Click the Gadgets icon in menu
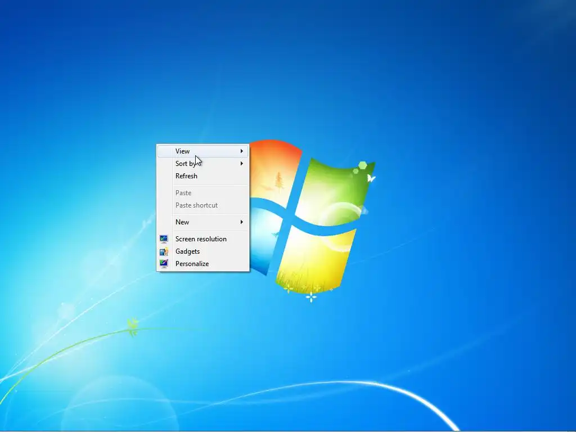Screen dimensions: 576x432 (x=164, y=251)
